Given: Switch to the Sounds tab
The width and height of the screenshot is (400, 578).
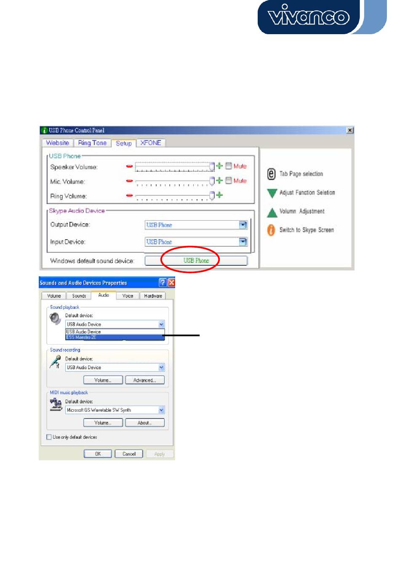Looking at the screenshot, I should [x=79, y=296].
